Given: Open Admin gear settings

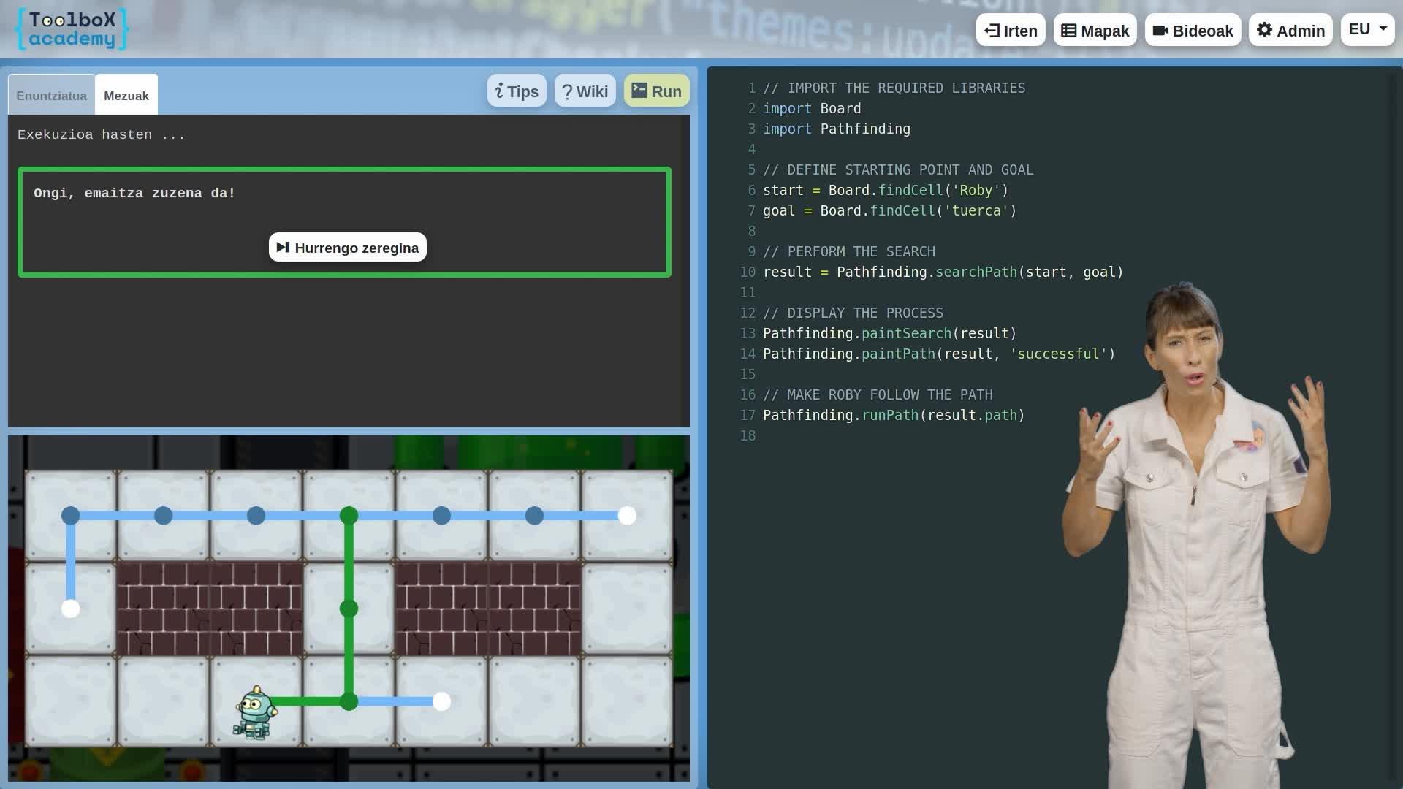Looking at the screenshot, I should 1290,31.
